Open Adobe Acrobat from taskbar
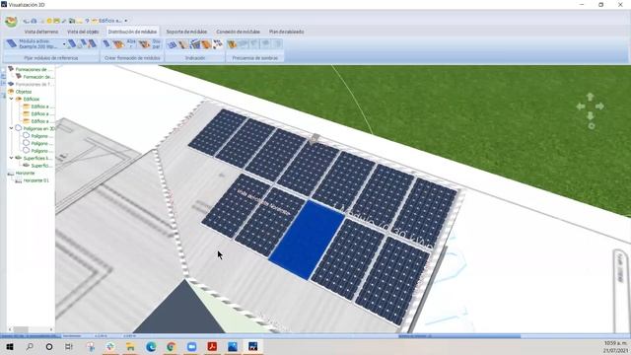631x355 pixels. click(212, 346)
